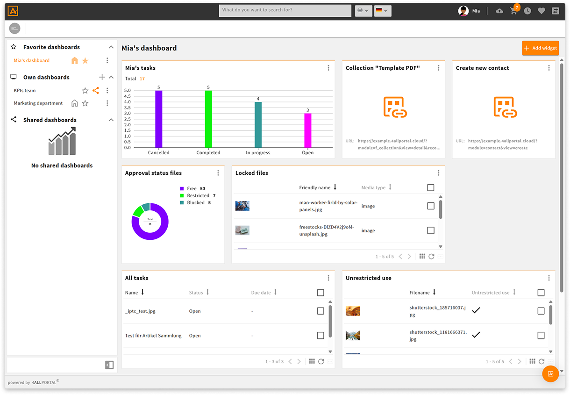Open the shopping cart with 7 items

coord(514,11)
